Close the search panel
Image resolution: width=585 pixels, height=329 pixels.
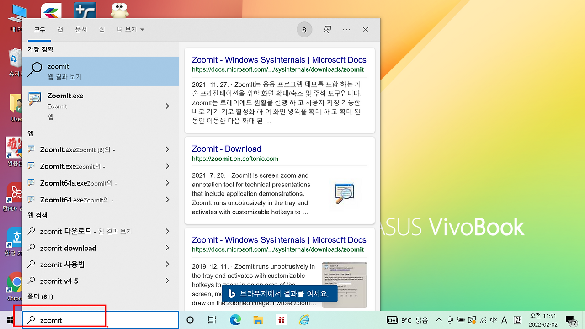point(366,30)
